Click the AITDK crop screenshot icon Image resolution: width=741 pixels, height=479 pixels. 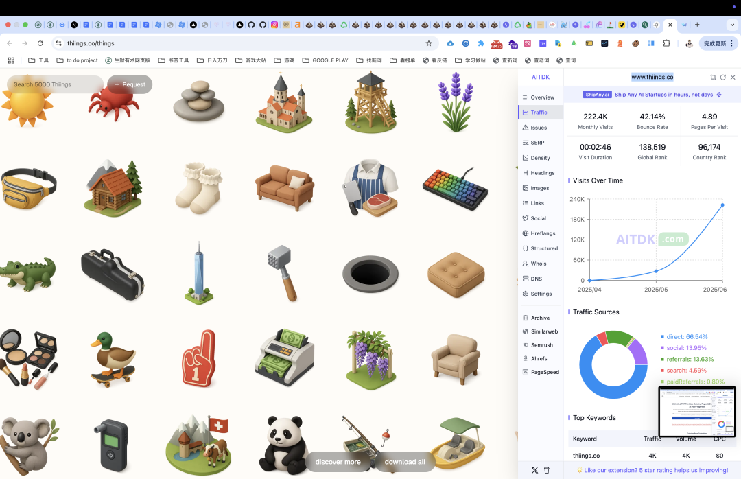pos(713,77)
